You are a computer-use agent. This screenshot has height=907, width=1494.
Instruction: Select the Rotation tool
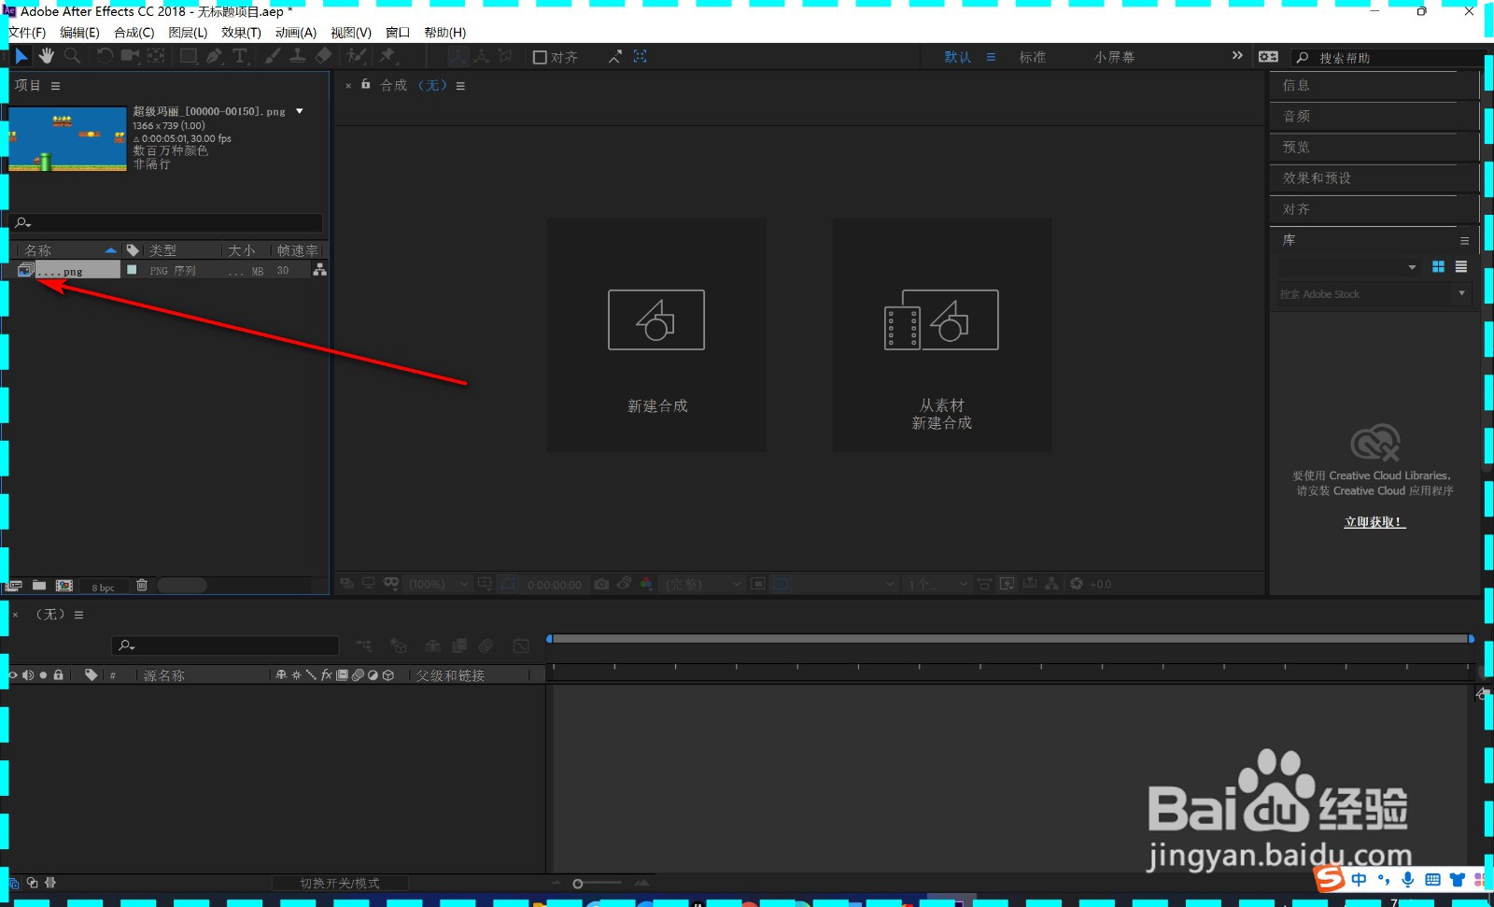[105, 56]
